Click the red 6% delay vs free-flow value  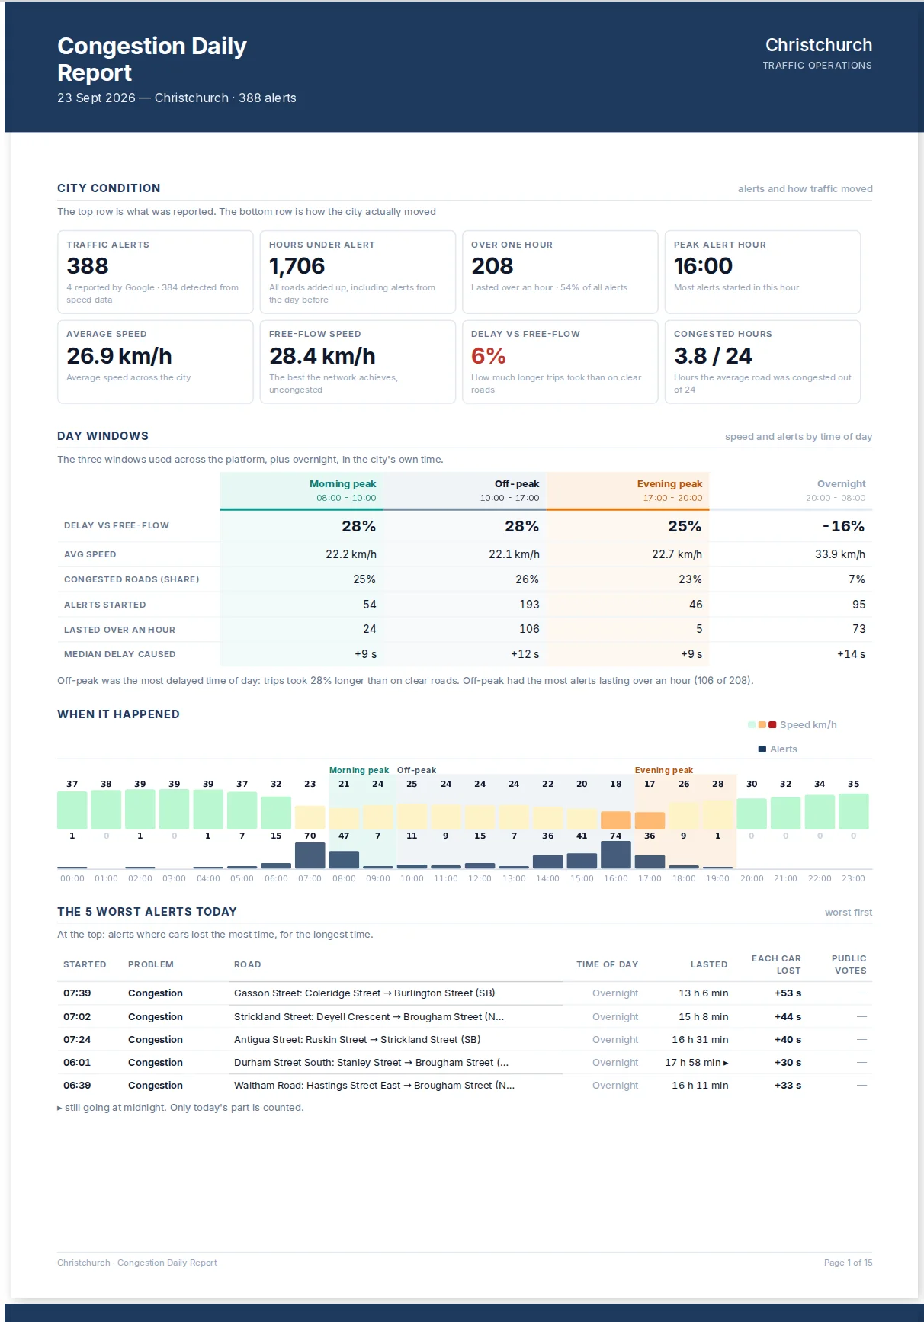click(488, 356)
